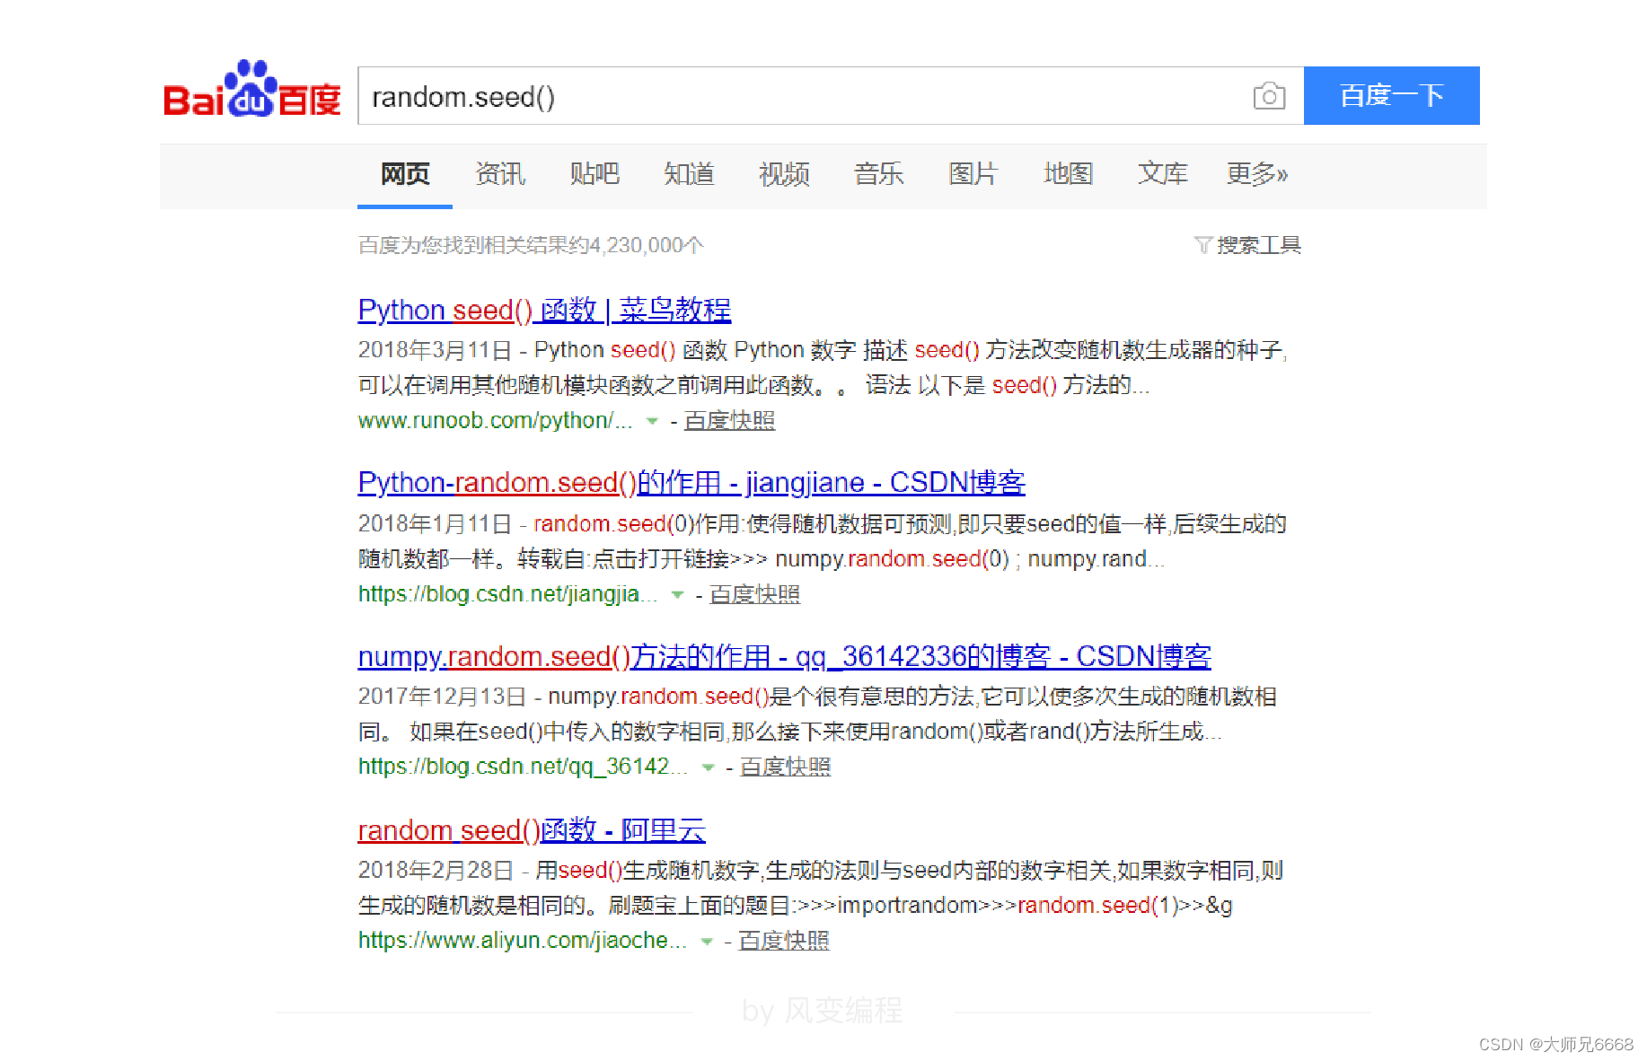This screenshot has height=1061, width=1647.
Task: Open the 地图 tab
Action: (1068, 173)
